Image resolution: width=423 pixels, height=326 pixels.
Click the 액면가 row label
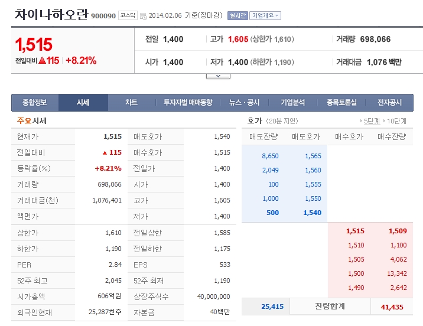28,216
